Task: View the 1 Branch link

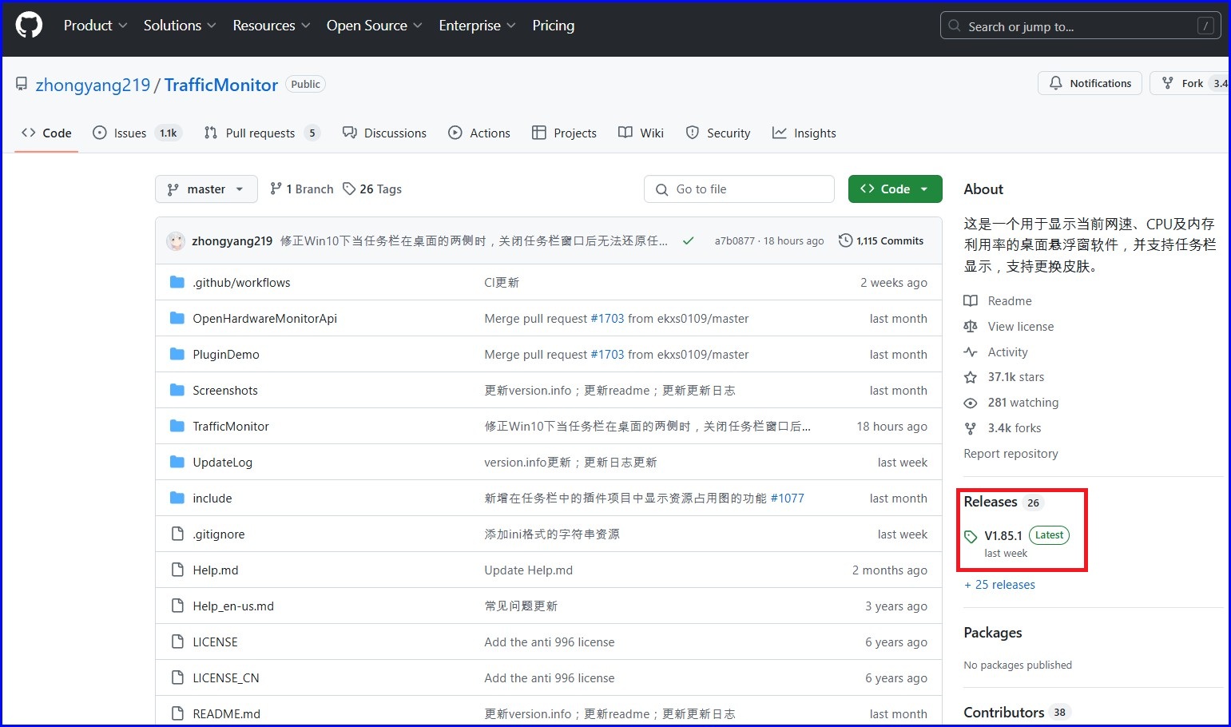Action: 302,189
